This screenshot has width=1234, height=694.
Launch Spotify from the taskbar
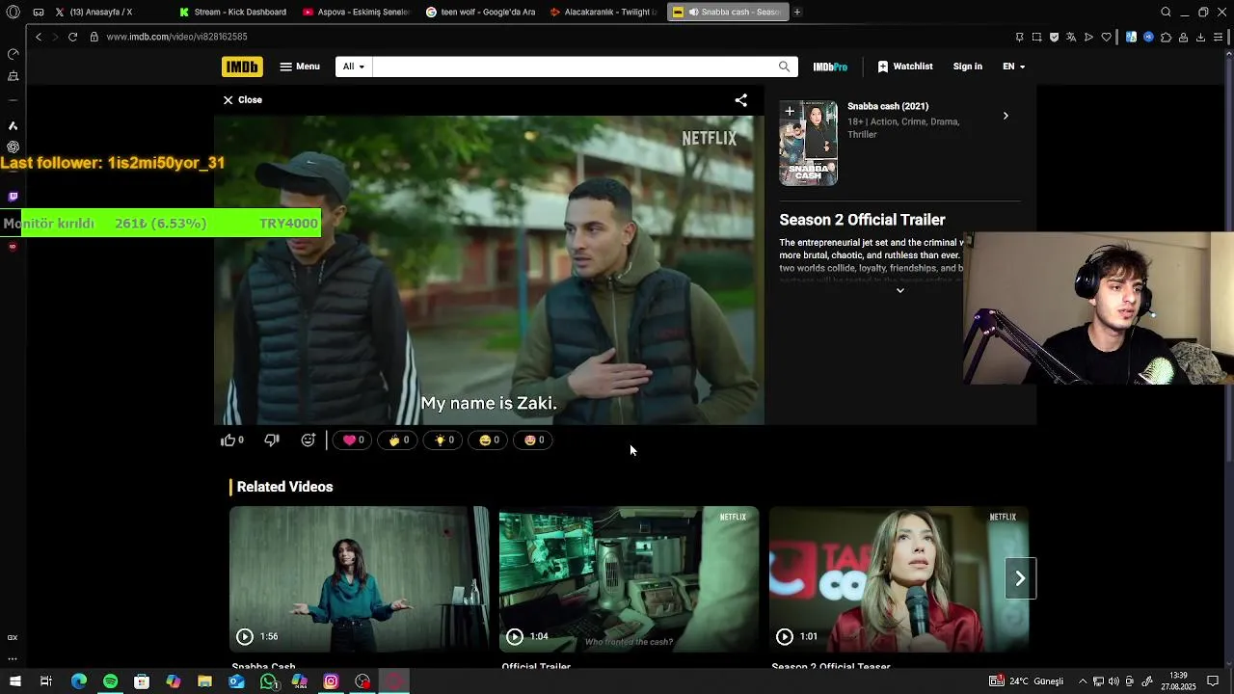click(110, 681)
